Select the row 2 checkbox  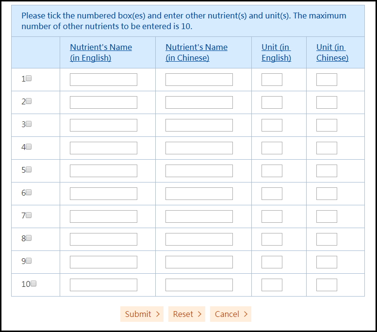pos(29,101)
